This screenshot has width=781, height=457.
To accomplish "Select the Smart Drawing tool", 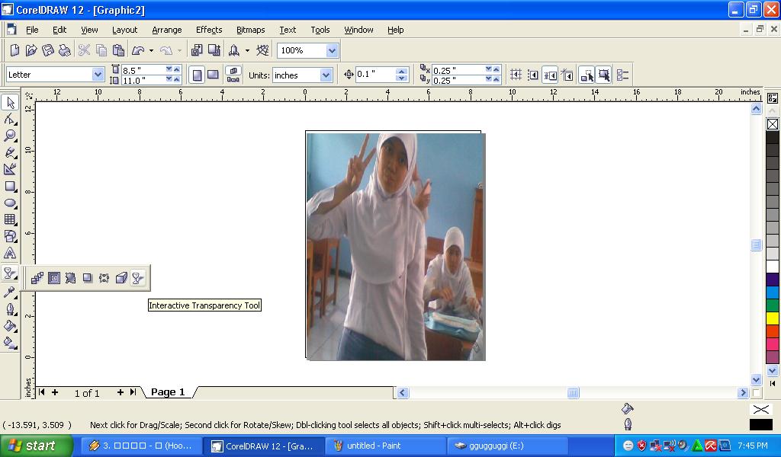I will pos(10,169).
